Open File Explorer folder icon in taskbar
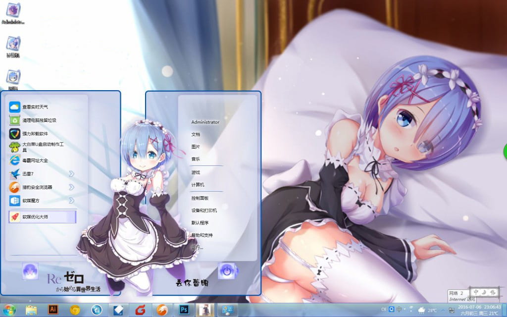The image size is (507, 317). [31, 310]
